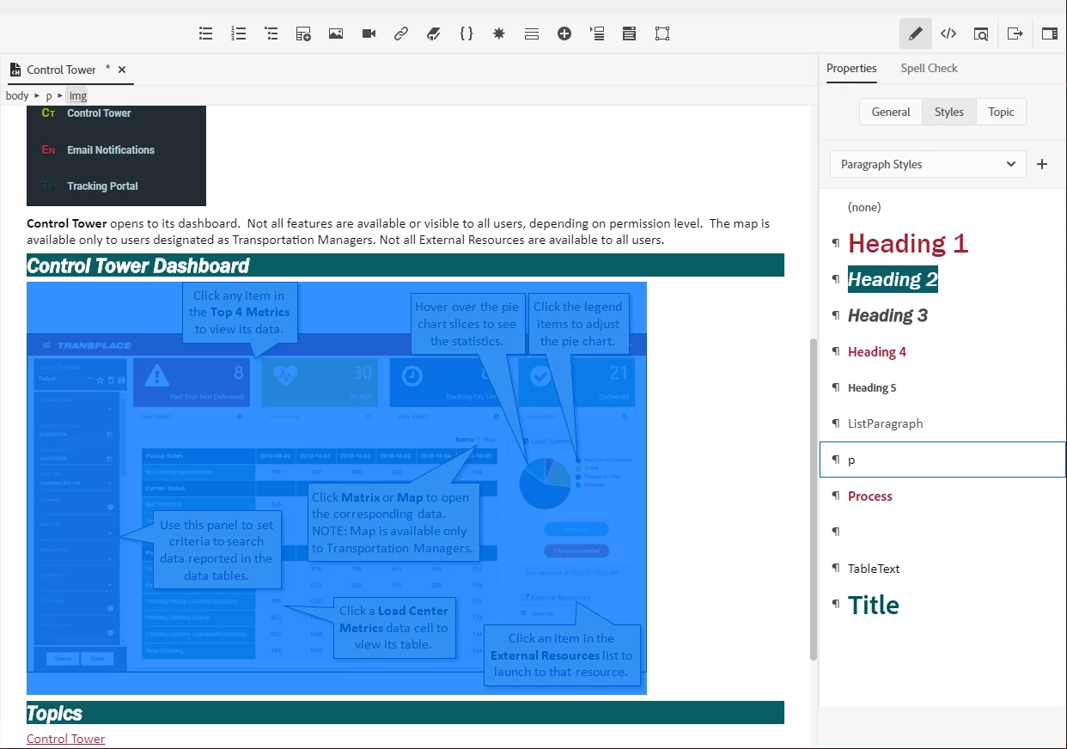Viewport: 1067px width, 749px height.
Task: Click p in the breadcrumb path
Action: 49,95
